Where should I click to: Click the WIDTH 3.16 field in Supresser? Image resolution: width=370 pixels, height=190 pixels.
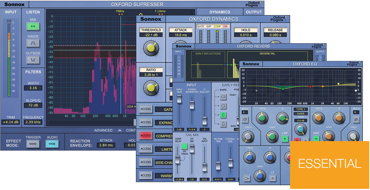[x=33, y=88]
